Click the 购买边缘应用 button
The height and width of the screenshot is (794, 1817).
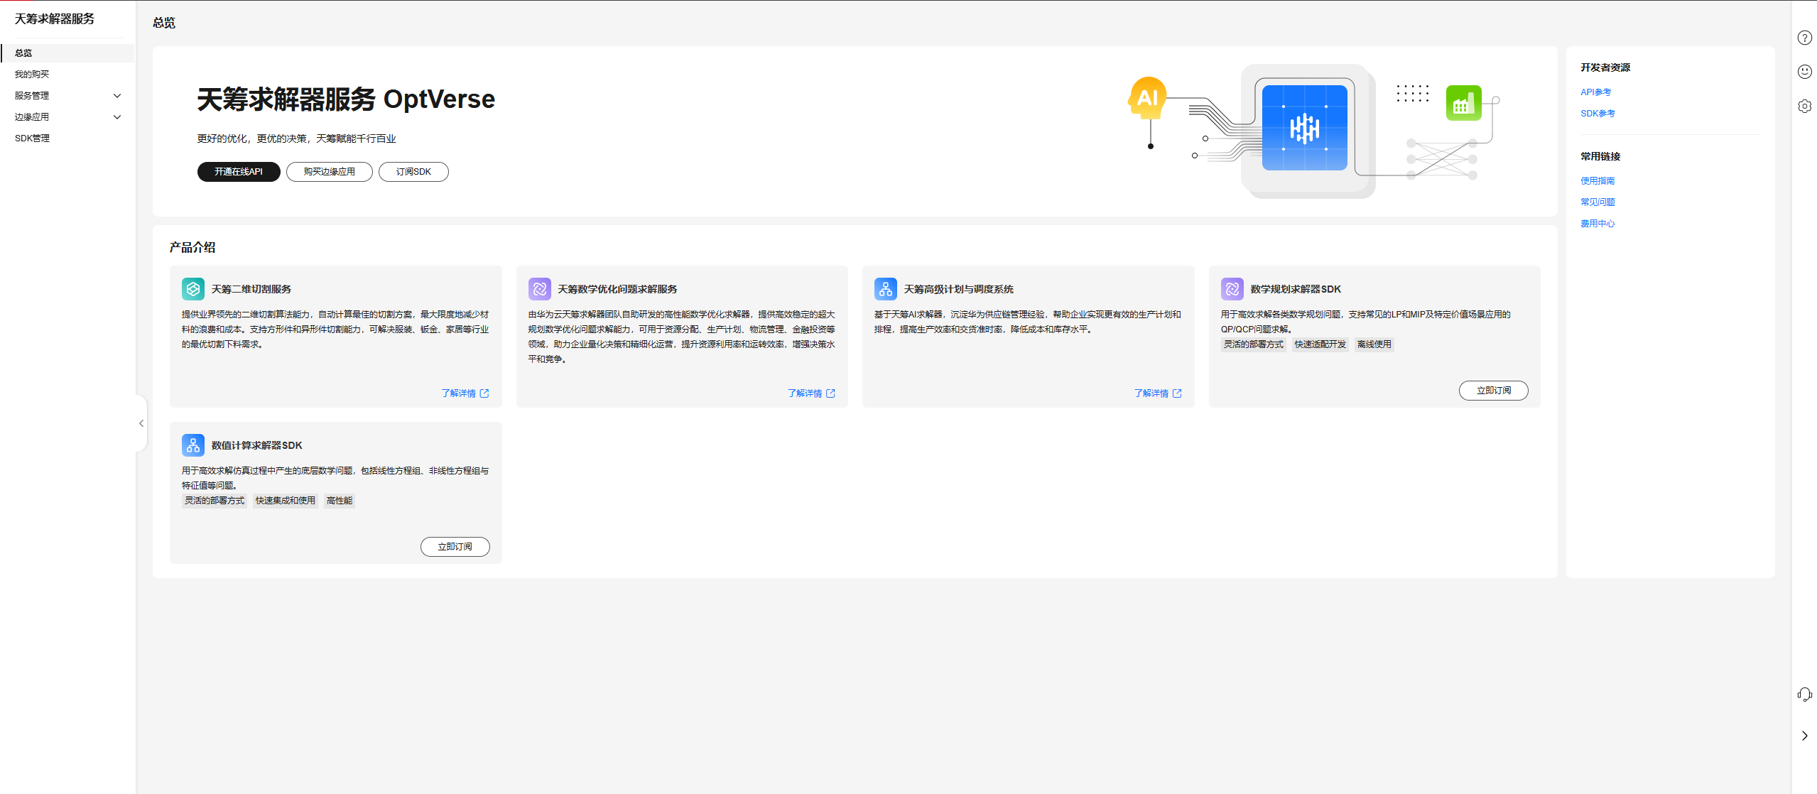330,172
